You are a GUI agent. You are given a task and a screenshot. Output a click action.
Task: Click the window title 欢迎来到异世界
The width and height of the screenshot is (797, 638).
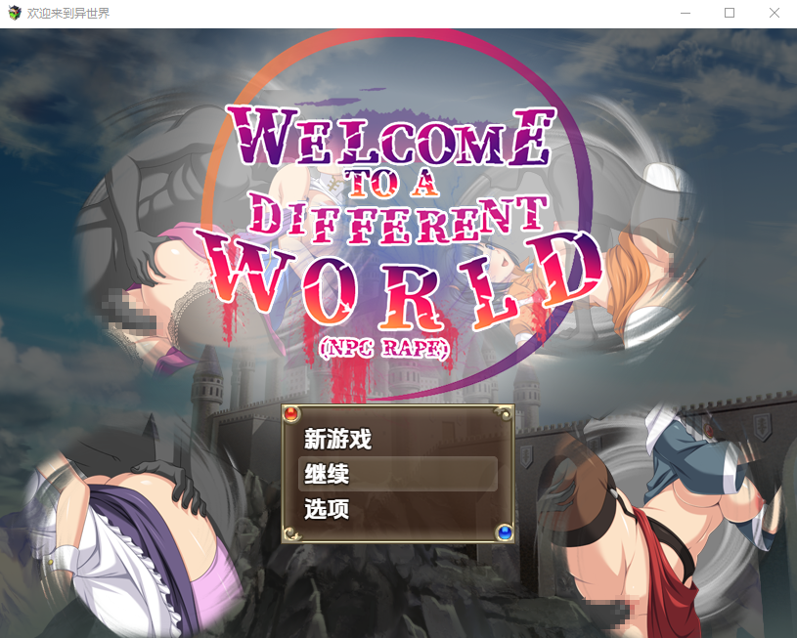[x=68, y=14]
